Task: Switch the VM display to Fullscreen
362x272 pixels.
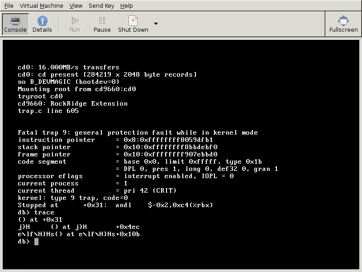Action: click(x=343, y=24)
